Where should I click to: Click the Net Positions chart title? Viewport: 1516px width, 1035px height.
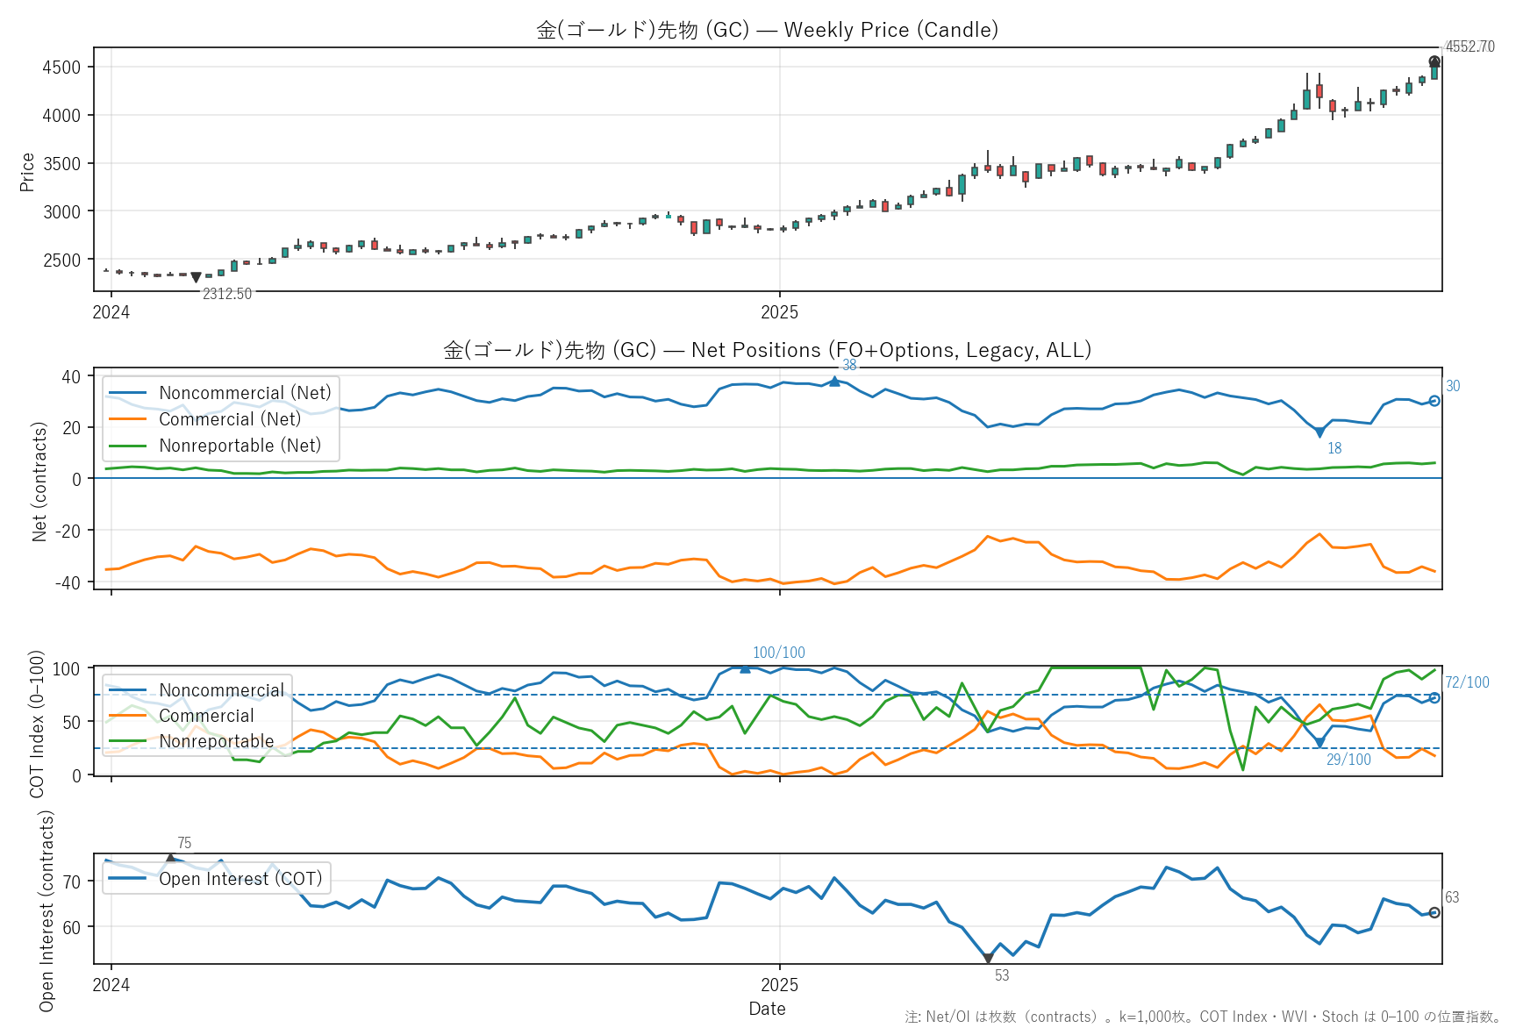(x=767, y=350)
